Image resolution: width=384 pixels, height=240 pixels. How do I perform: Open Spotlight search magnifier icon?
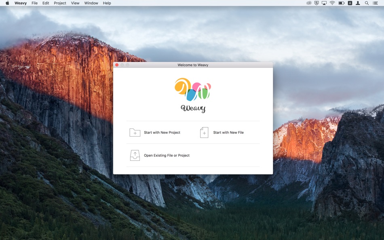coord(367,3)
